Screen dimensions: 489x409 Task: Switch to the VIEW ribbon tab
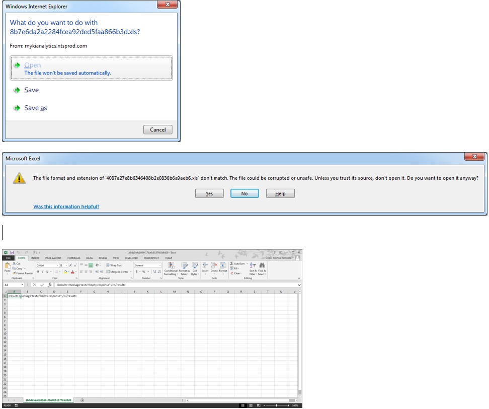(116, 258)
